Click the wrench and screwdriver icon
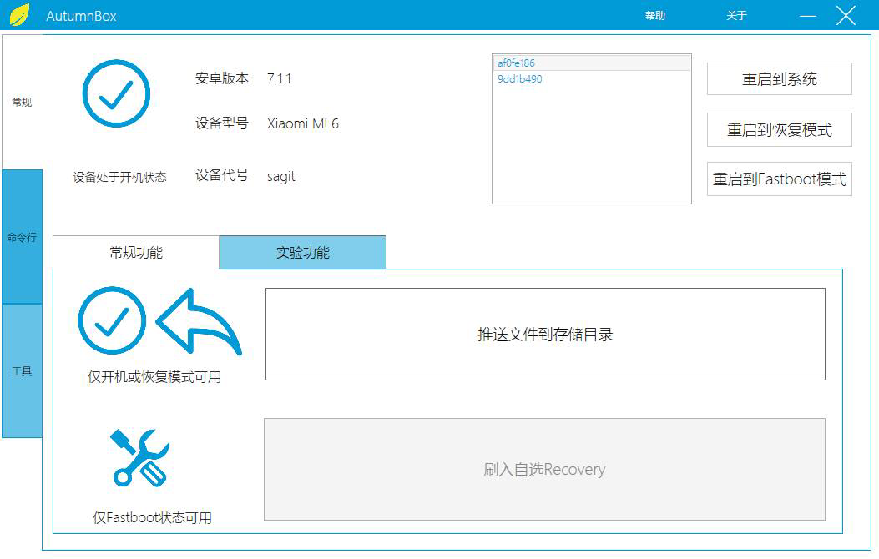 click(x=139, y=457)
